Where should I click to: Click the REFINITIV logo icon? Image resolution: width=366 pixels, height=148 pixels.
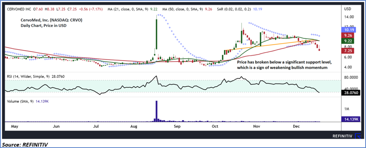coord(357,136)
